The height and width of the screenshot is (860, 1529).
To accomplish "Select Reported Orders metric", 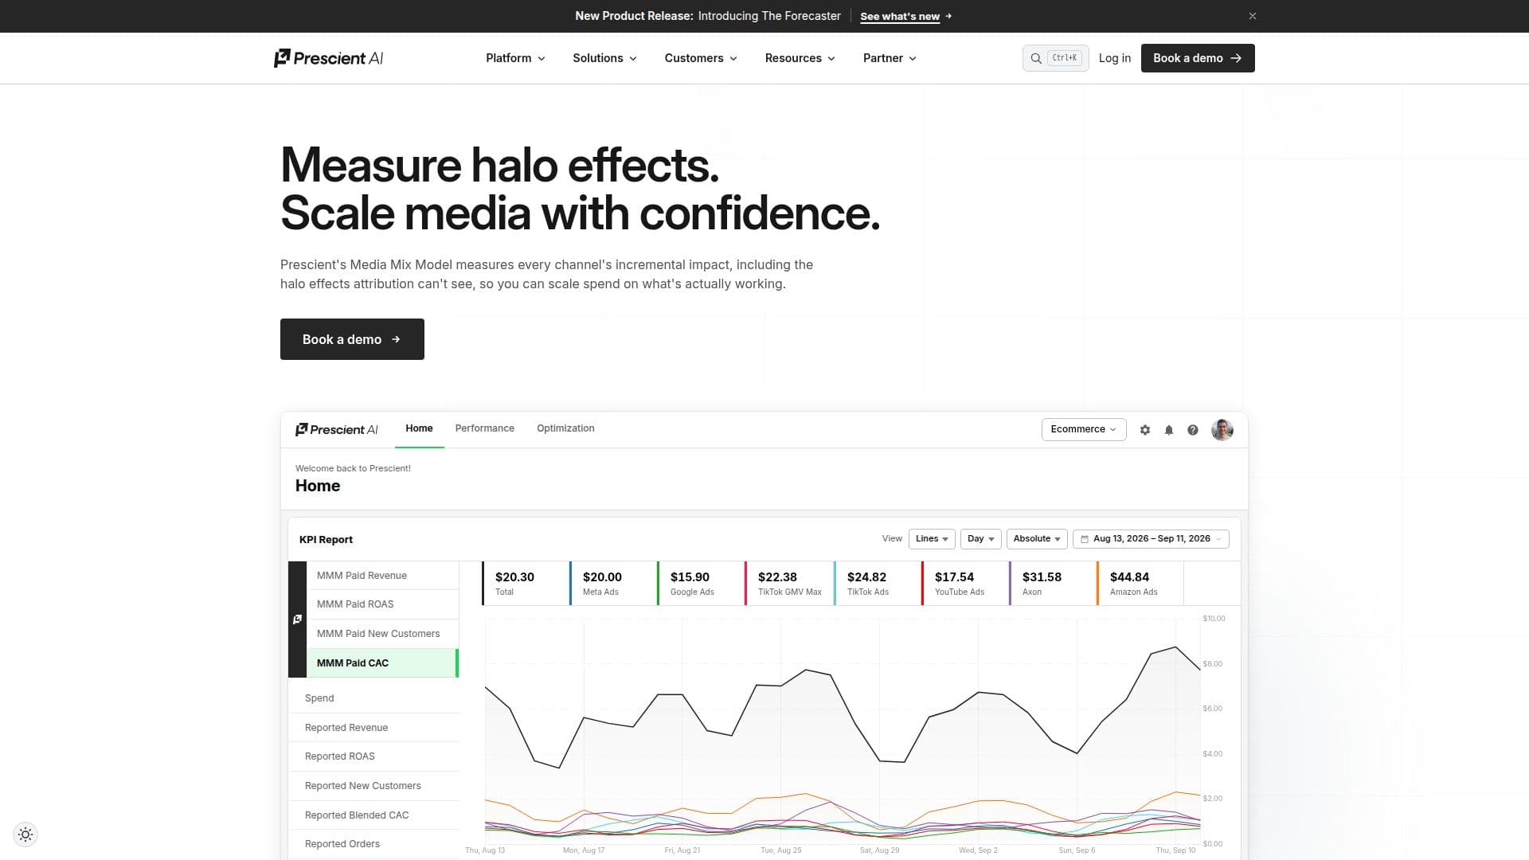I will pyautogui.click(x=373, y=844).
